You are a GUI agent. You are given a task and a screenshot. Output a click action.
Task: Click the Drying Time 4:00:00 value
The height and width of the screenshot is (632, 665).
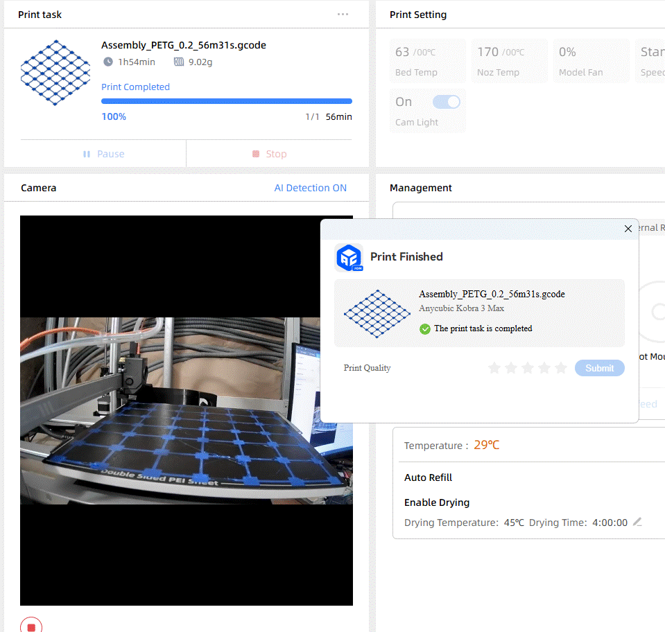[x=610, y=523]
